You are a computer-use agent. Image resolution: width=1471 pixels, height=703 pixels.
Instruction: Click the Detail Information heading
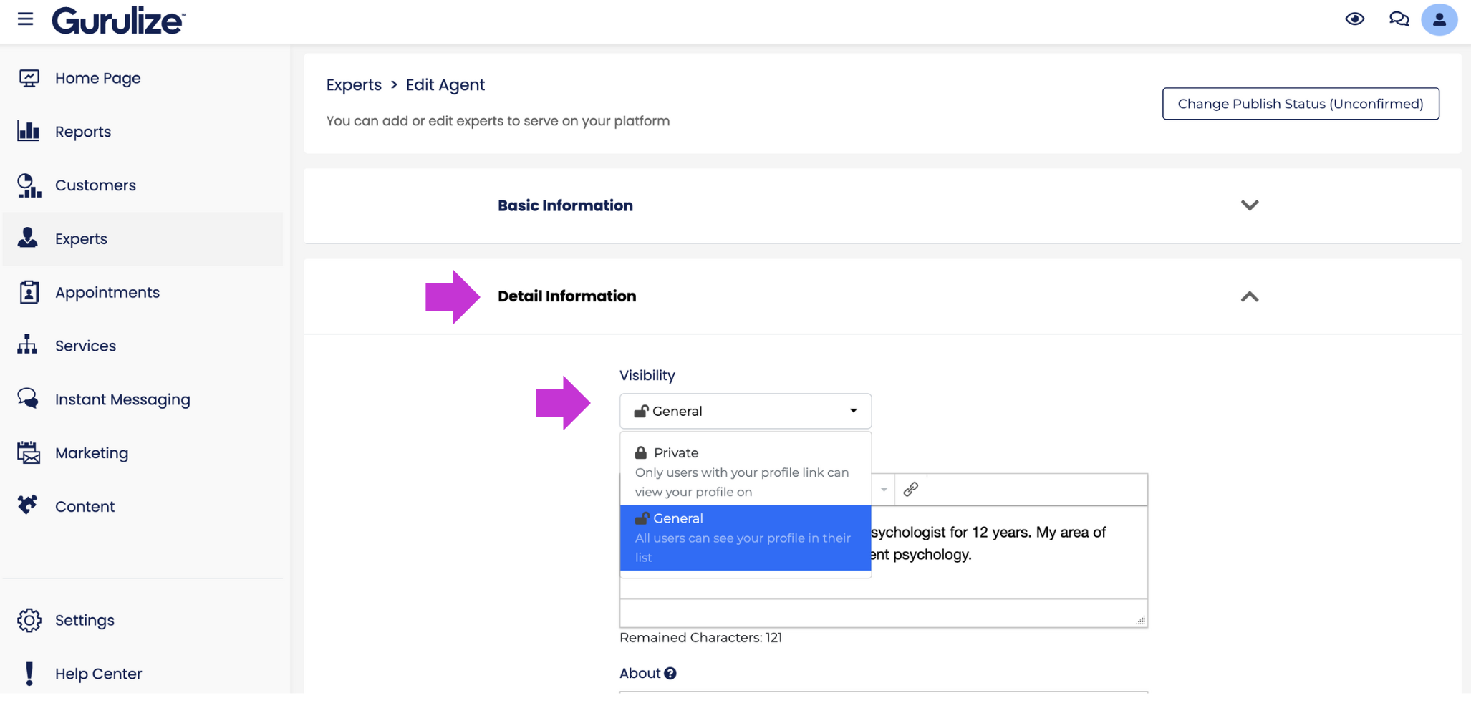click(x=566, y=296)
